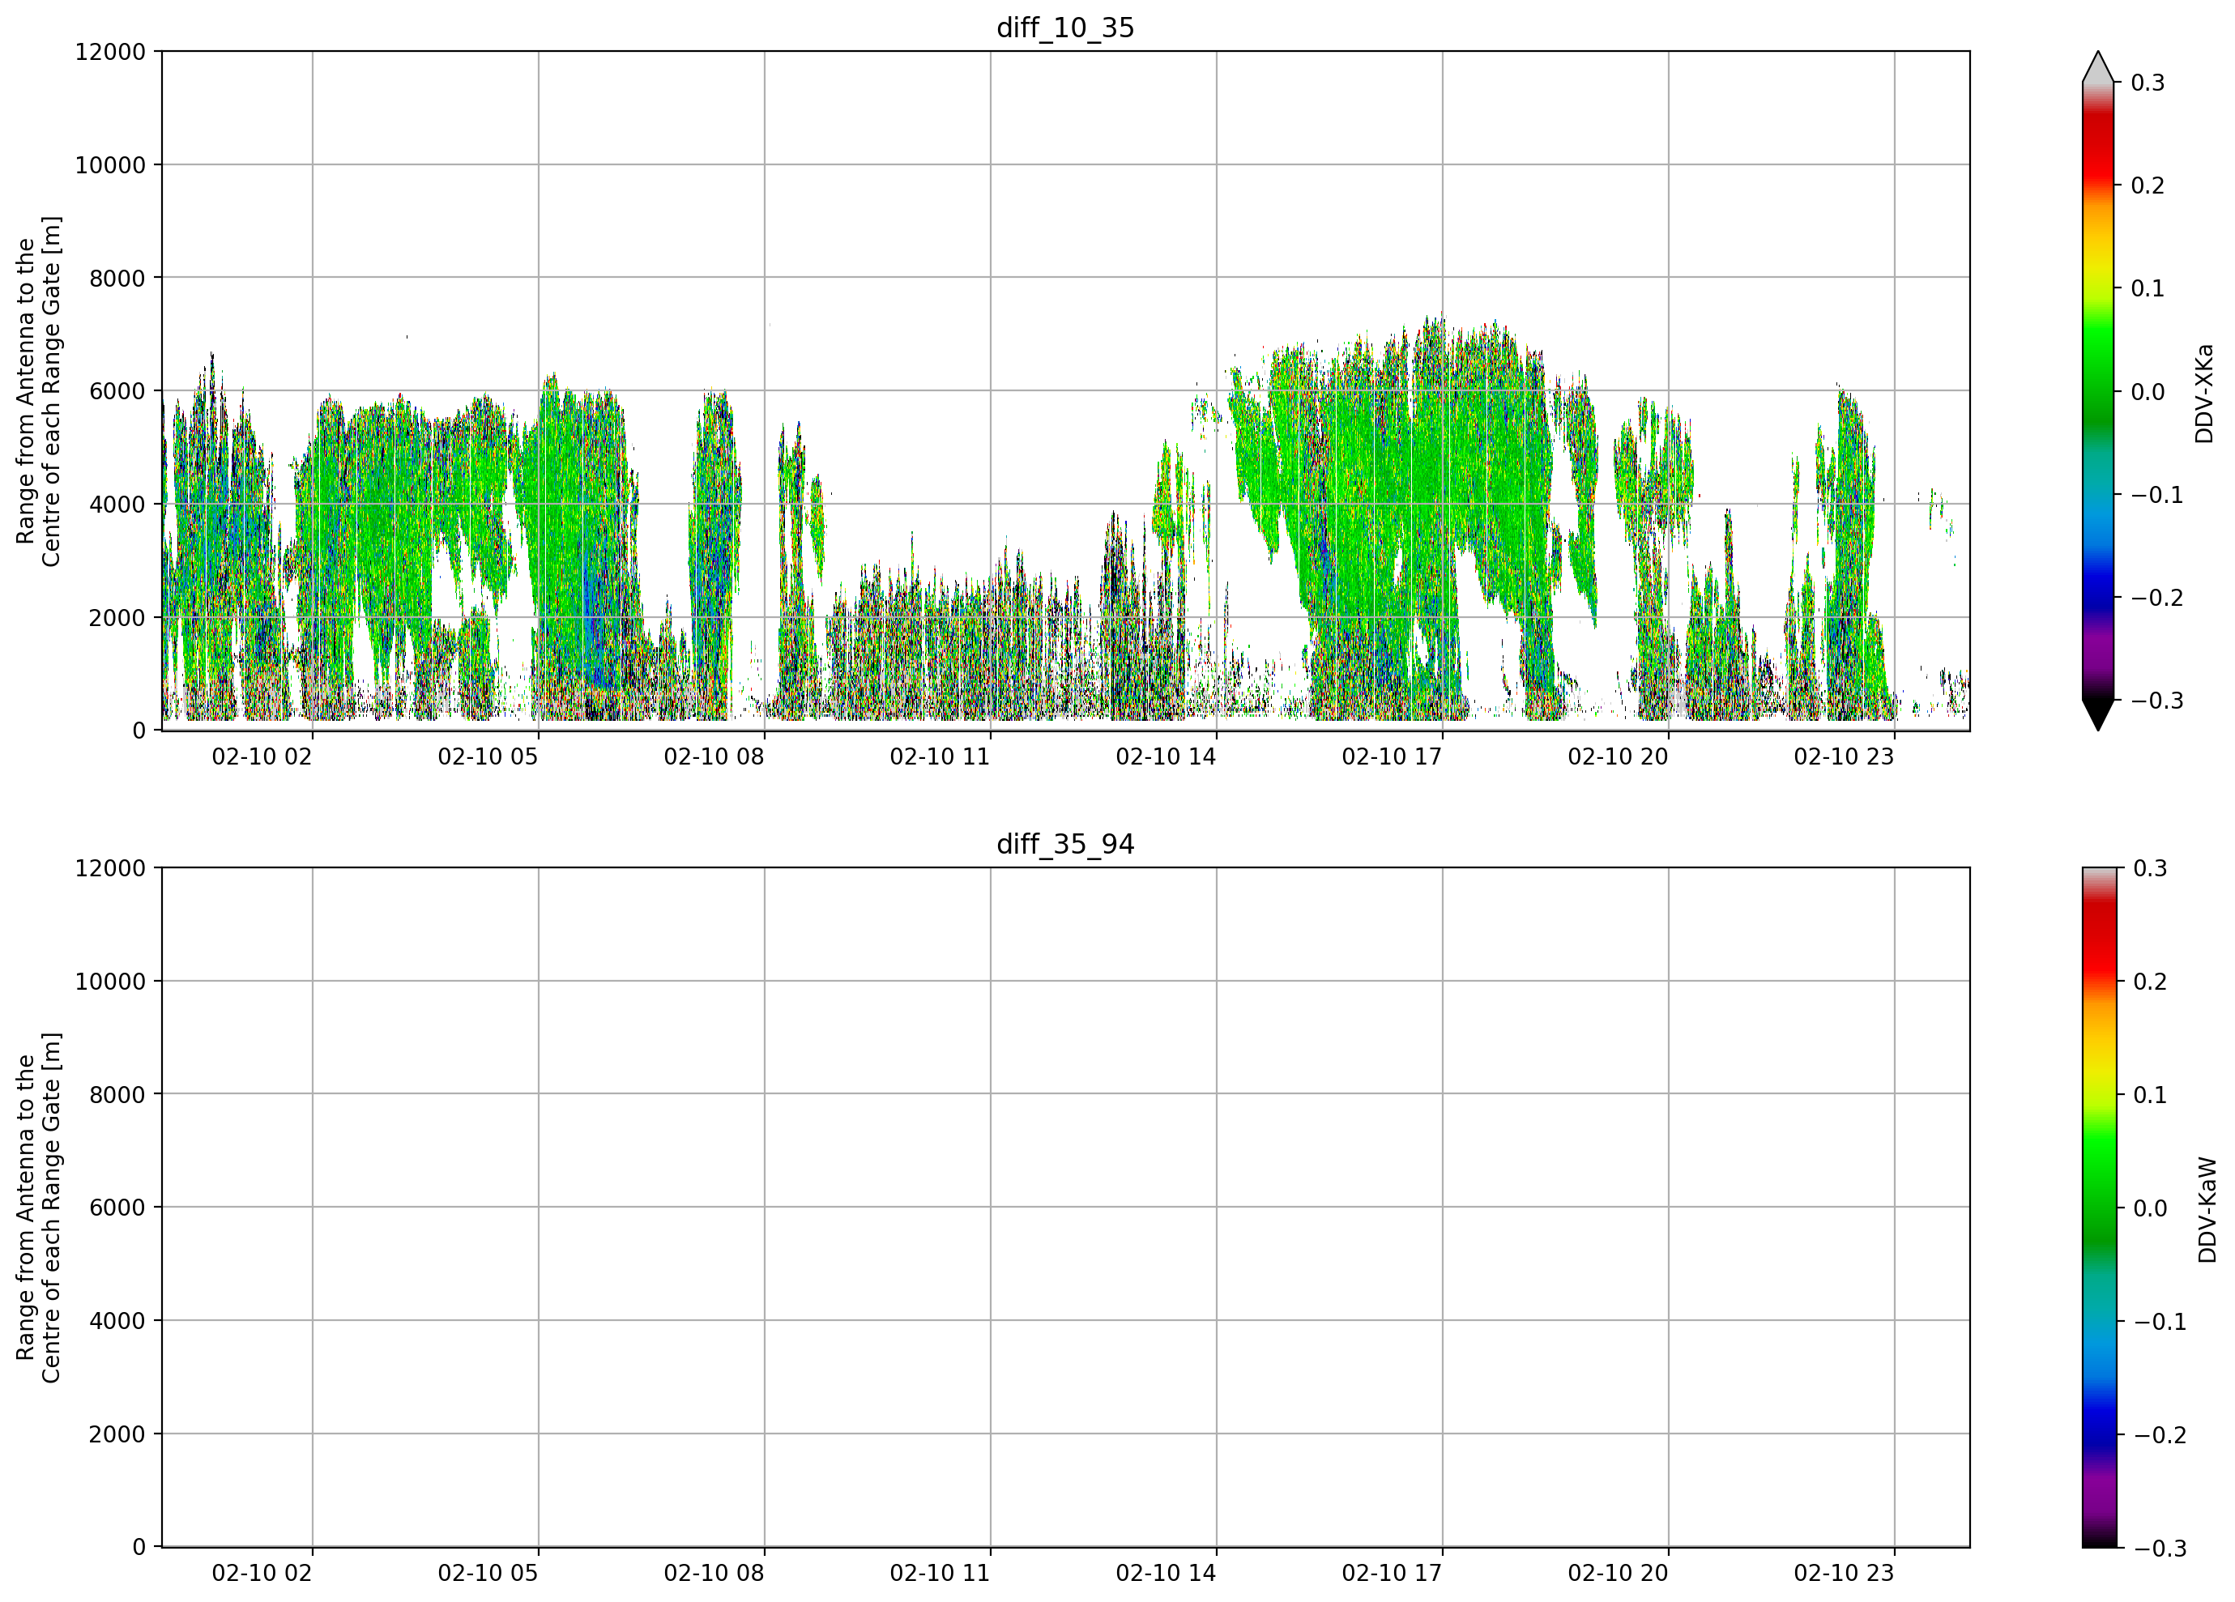The width and height of the screenshot is (2235, 1602).
Task: Click the DDV-XKa colorbar gradient
Action: (2098, 391)
